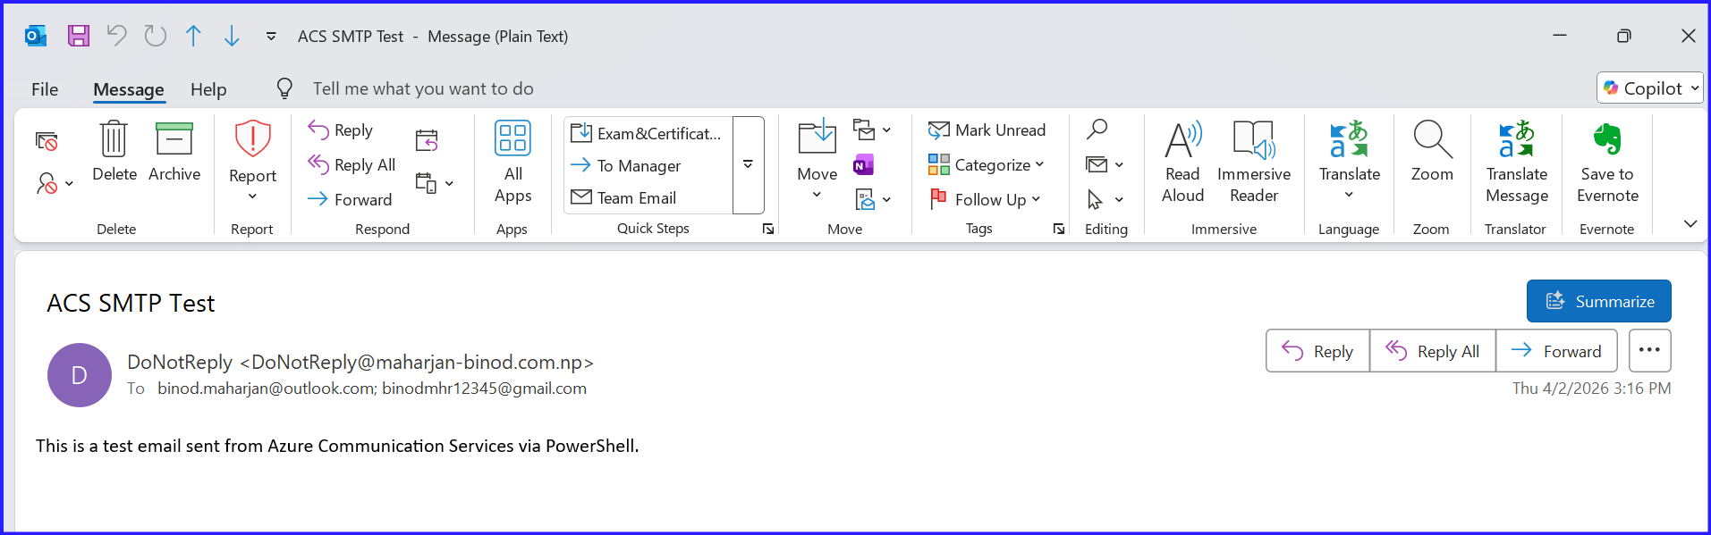Select the Message ribbon tab
The width and height of the screenshot is (1711, 535).
tap(129, 89)
